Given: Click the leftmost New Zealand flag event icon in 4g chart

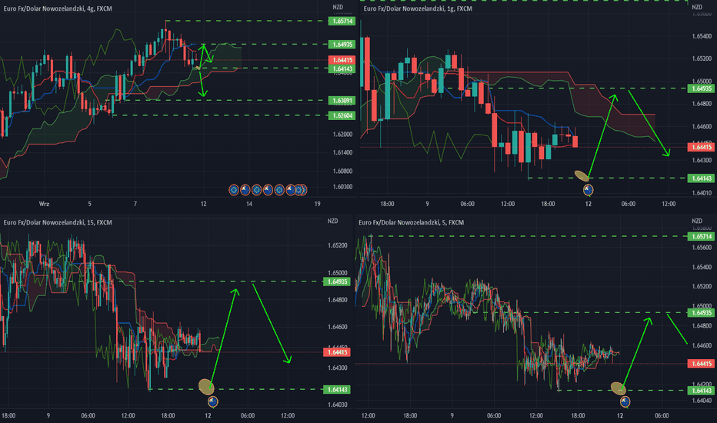Looking at the screenshot, I should [245, 190].
